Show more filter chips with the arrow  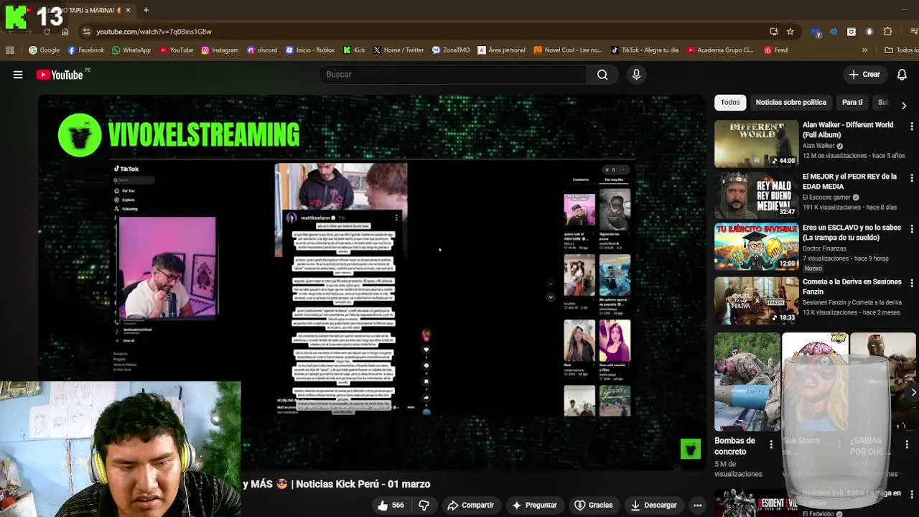coord(904,106)
